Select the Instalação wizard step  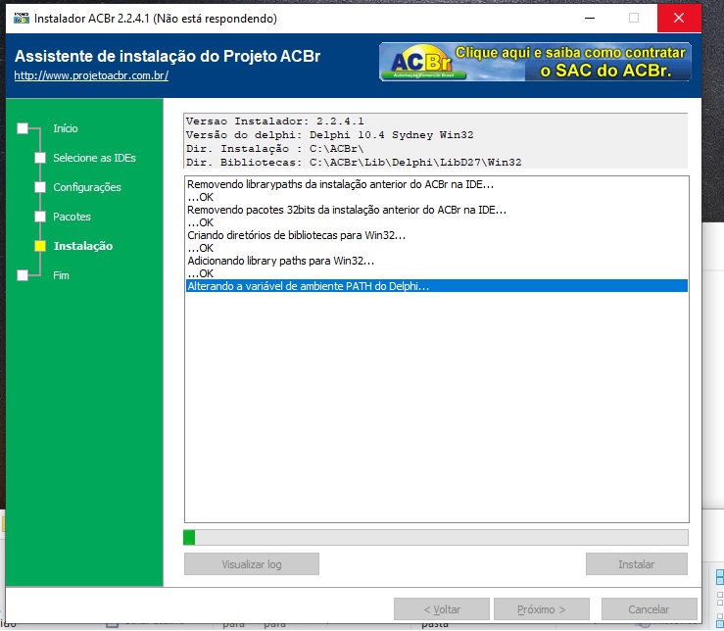[83, 246]
